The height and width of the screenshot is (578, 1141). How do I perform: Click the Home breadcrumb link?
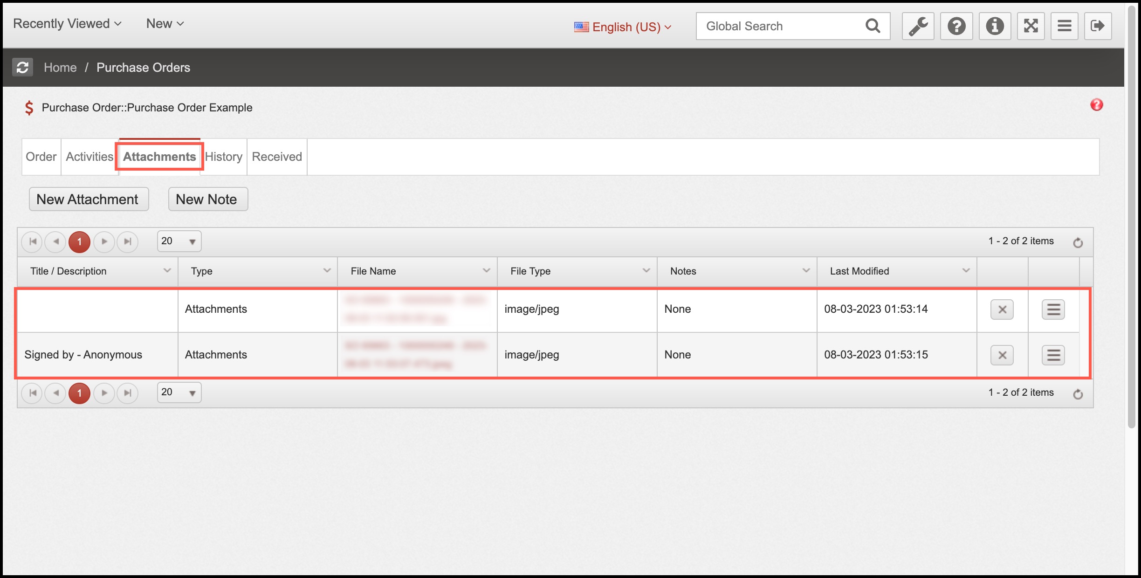pos(60,68)
